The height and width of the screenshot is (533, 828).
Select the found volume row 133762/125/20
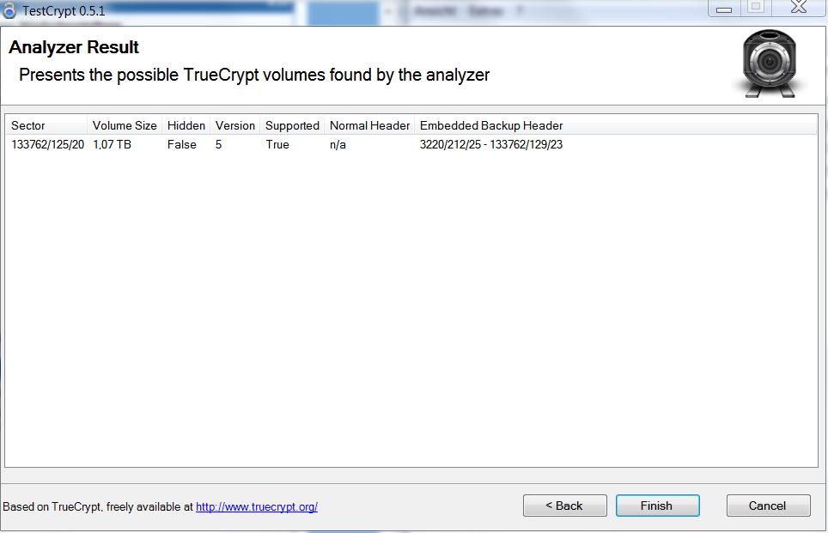click(411, 144)
